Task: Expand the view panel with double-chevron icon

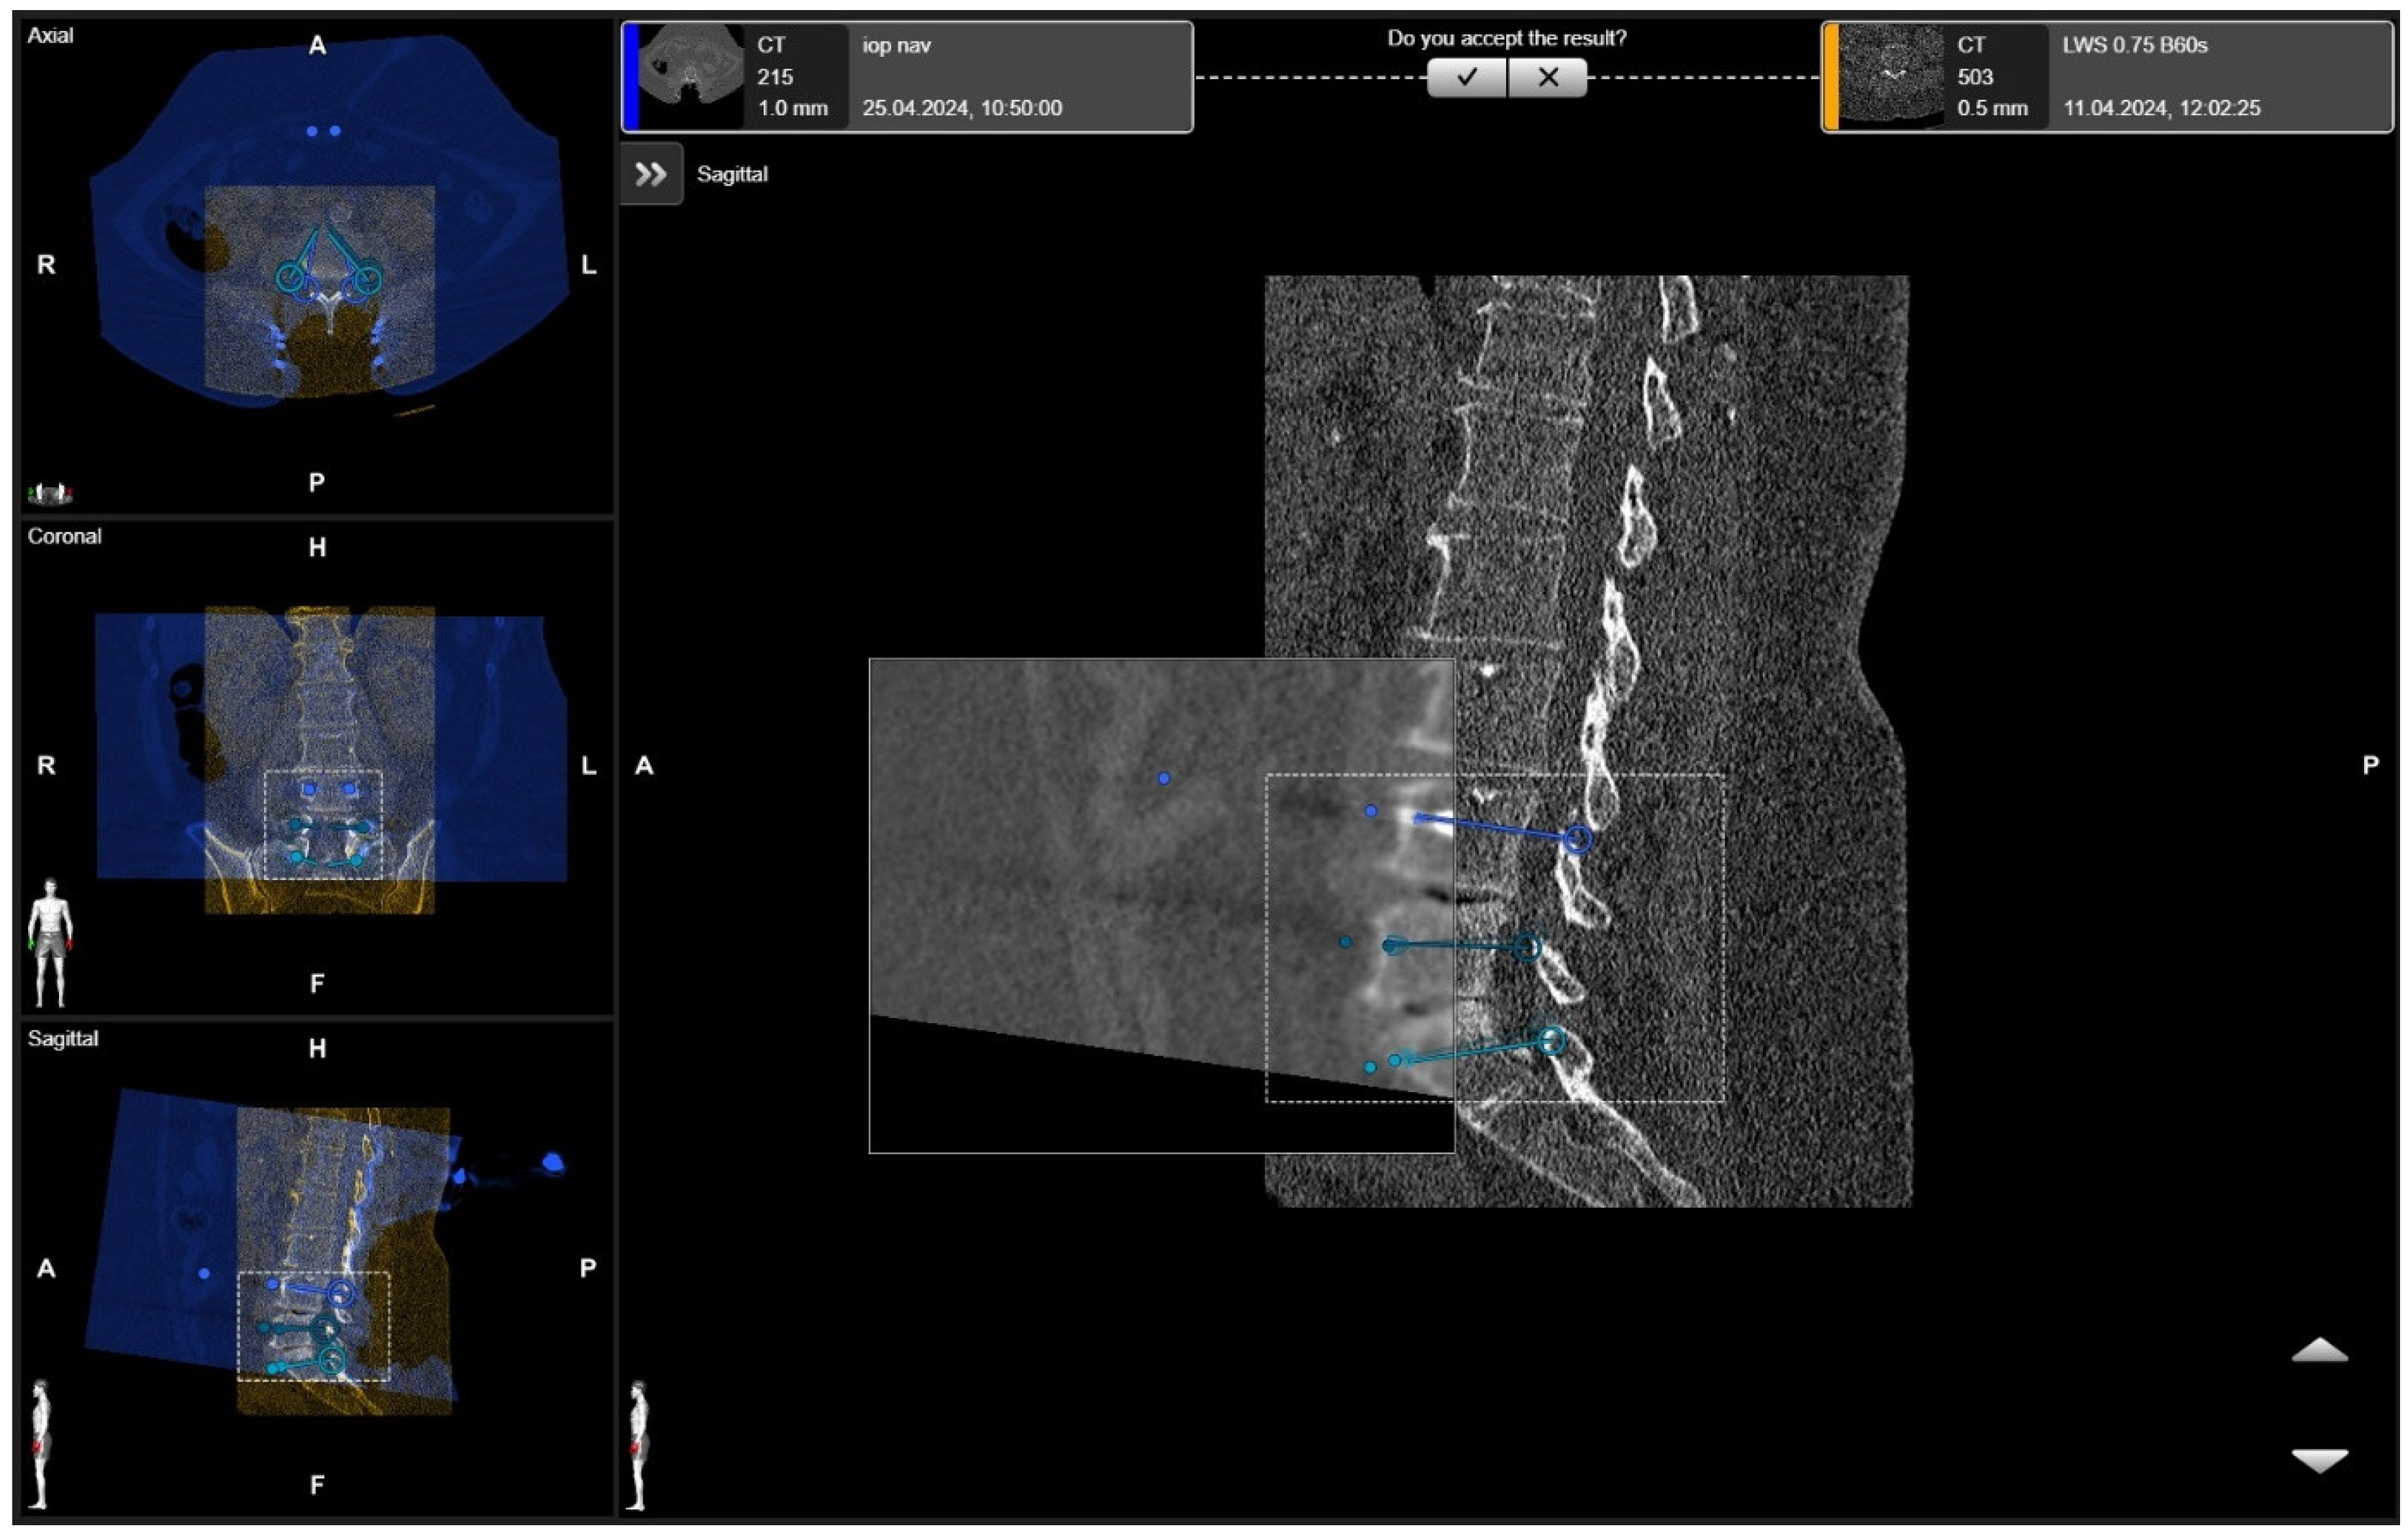Action: pos(651,174)
